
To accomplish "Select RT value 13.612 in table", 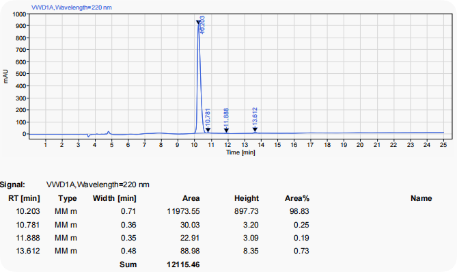I will point(28,251).
